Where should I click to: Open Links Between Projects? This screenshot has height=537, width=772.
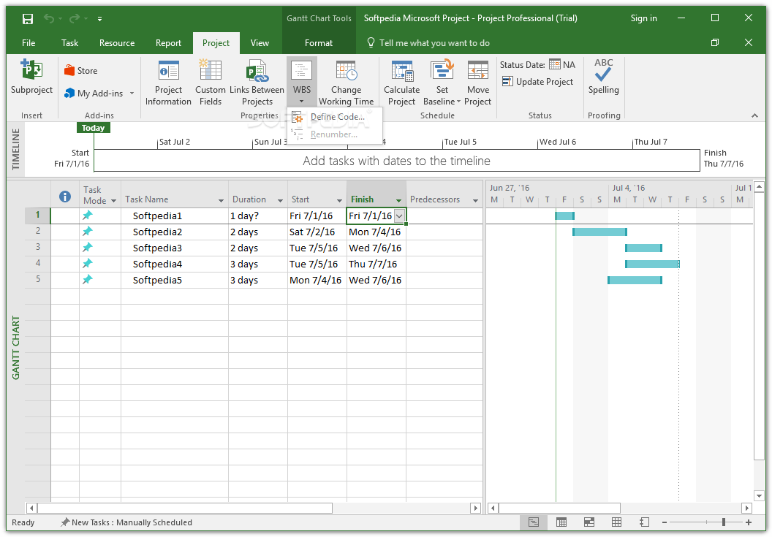pos(257,82)
